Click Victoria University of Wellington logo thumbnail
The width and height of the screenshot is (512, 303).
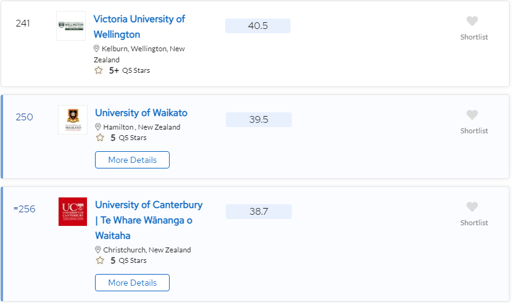pos(71,26)
